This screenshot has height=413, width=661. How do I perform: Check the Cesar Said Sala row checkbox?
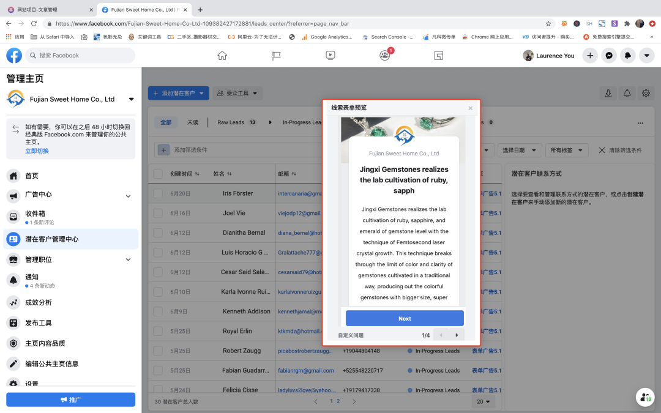pos(158,272)
